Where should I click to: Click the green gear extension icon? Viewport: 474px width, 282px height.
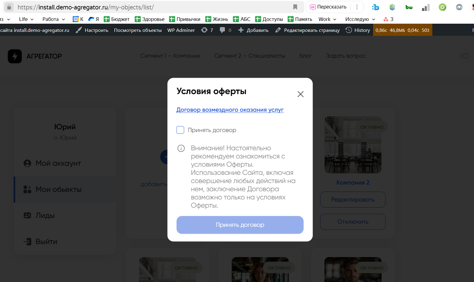(442, 7)
